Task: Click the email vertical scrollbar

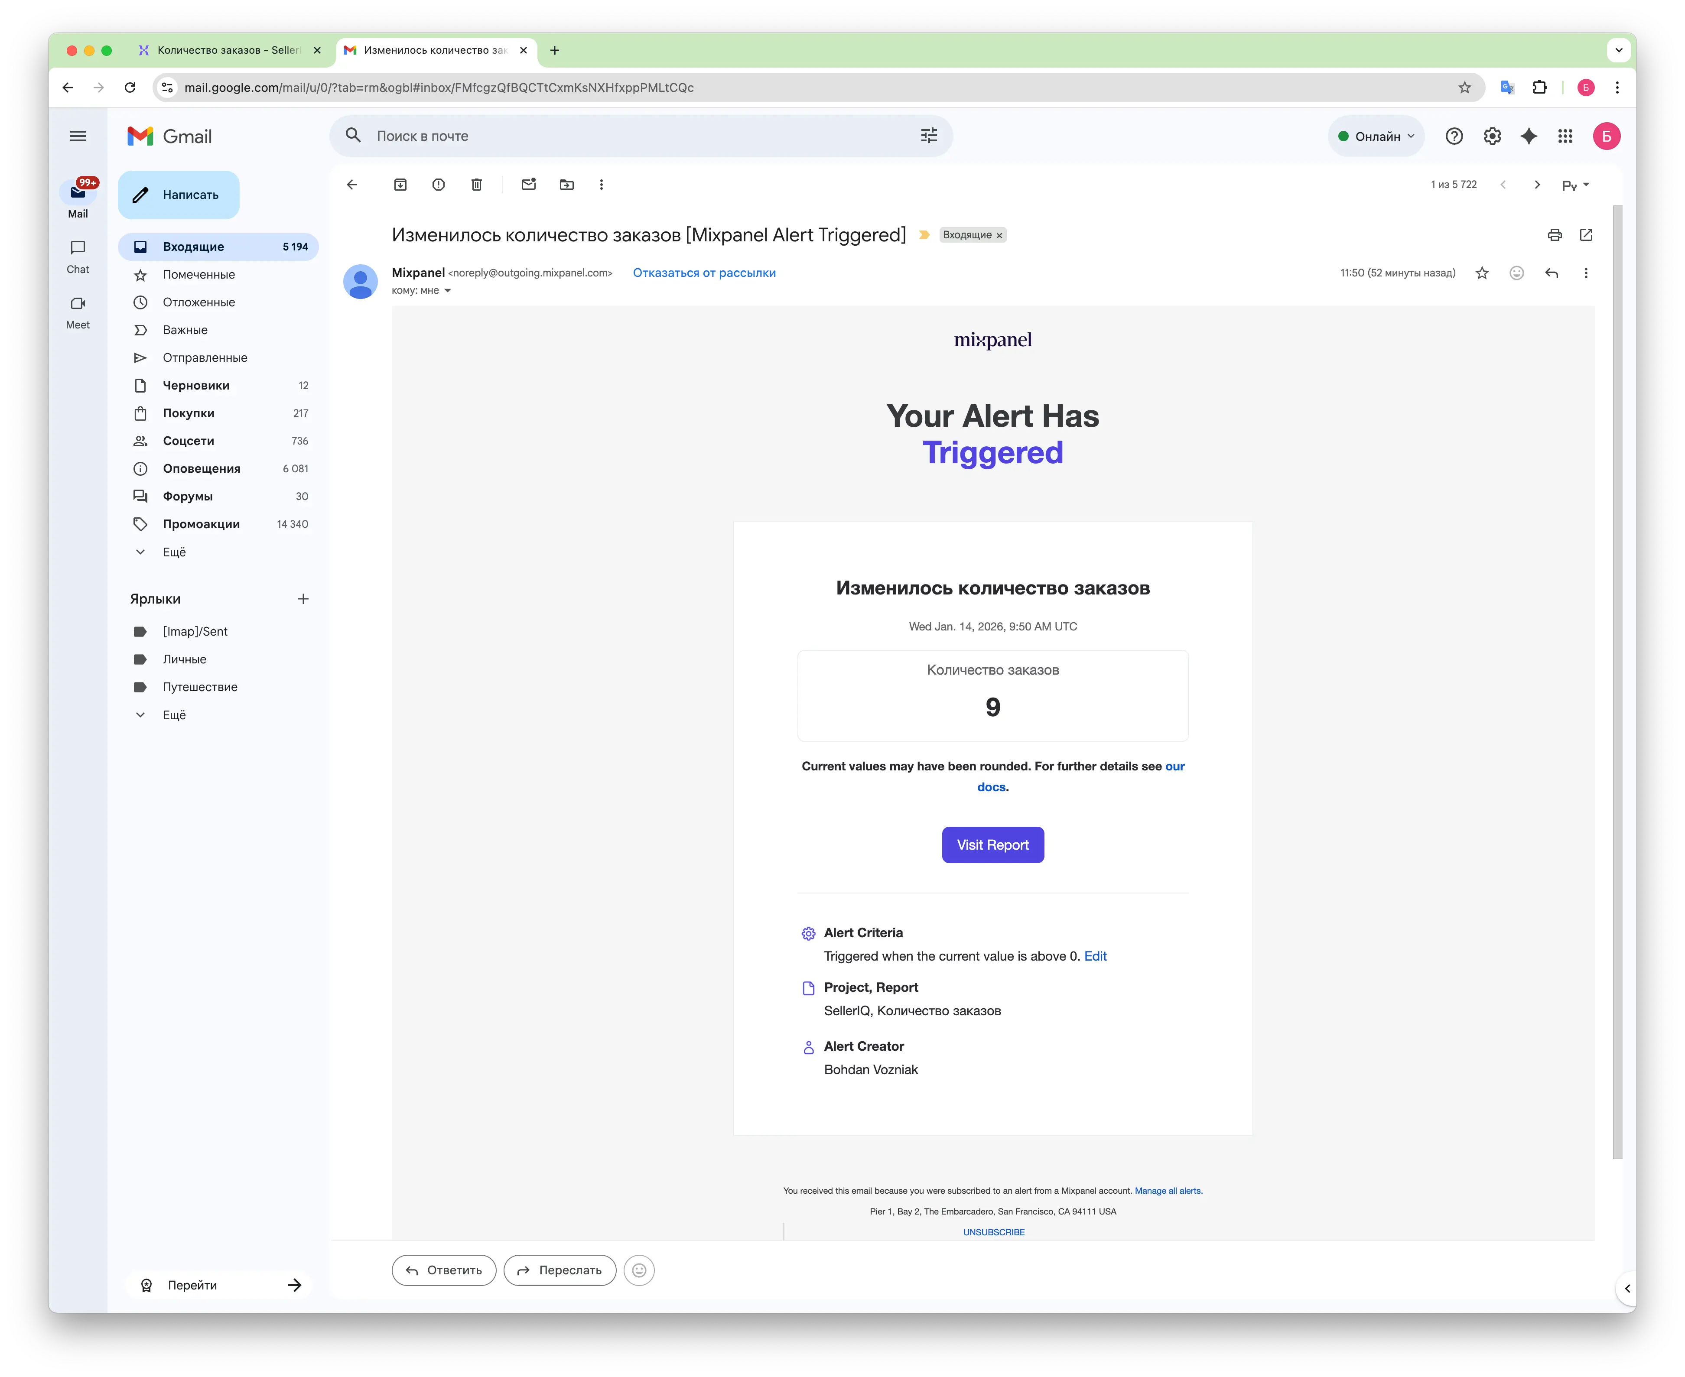Action: (x=1617, y=682)
